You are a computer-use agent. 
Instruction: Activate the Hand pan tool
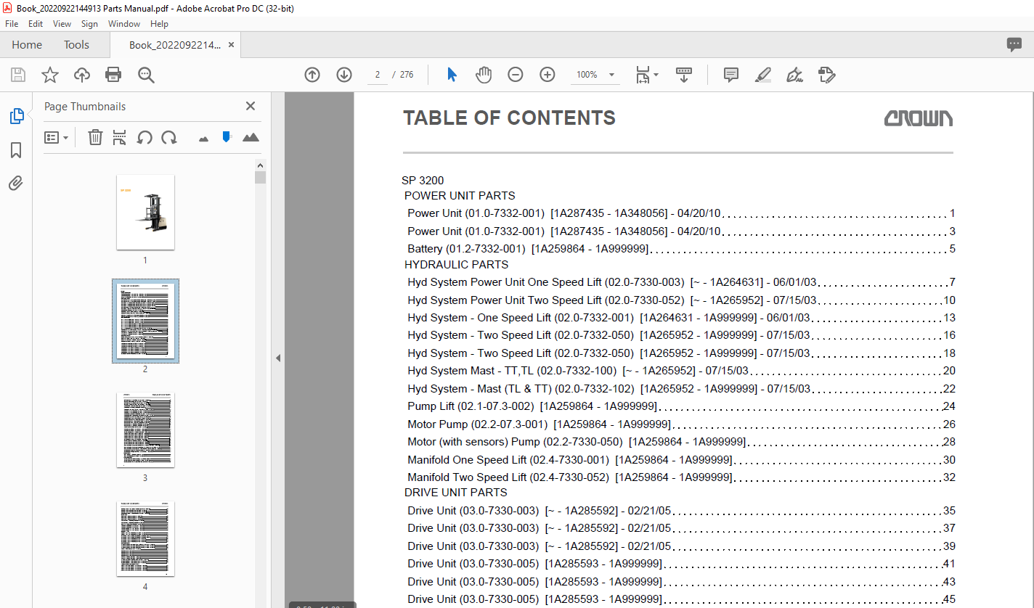click(484, 75)
